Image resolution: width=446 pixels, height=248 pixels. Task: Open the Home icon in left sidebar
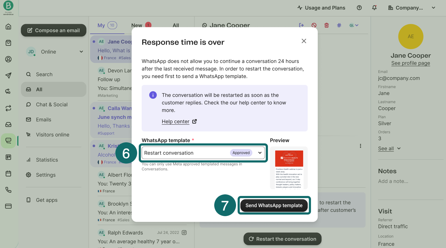[x=9, y=27]
